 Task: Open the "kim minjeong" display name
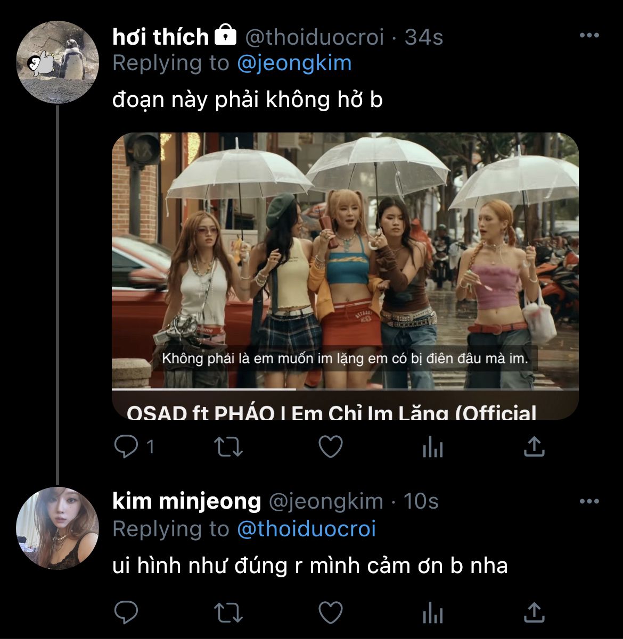[187, 501]
